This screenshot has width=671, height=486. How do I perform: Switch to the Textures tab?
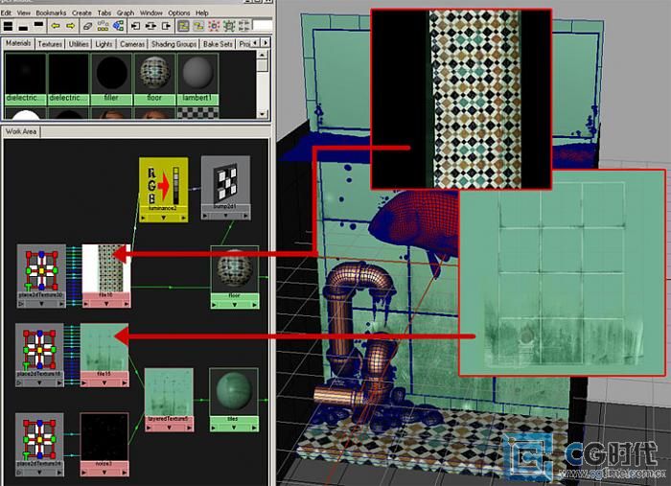click(x=50, y=44)
